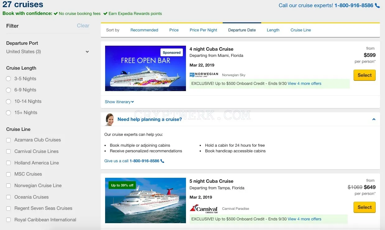Select the 15+ Nights radio button
The image size is (385, 230).
pyautogui.click(x=9, y=113)
